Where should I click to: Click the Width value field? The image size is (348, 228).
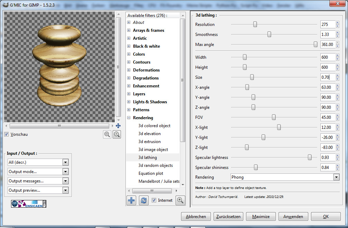pos(328,57)
